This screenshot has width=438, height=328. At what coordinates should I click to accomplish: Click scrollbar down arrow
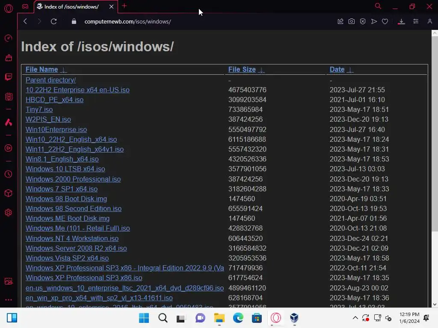coord(435,304)
